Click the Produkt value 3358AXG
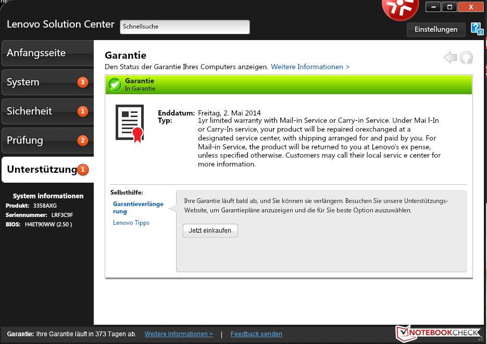 coord(45,206)
